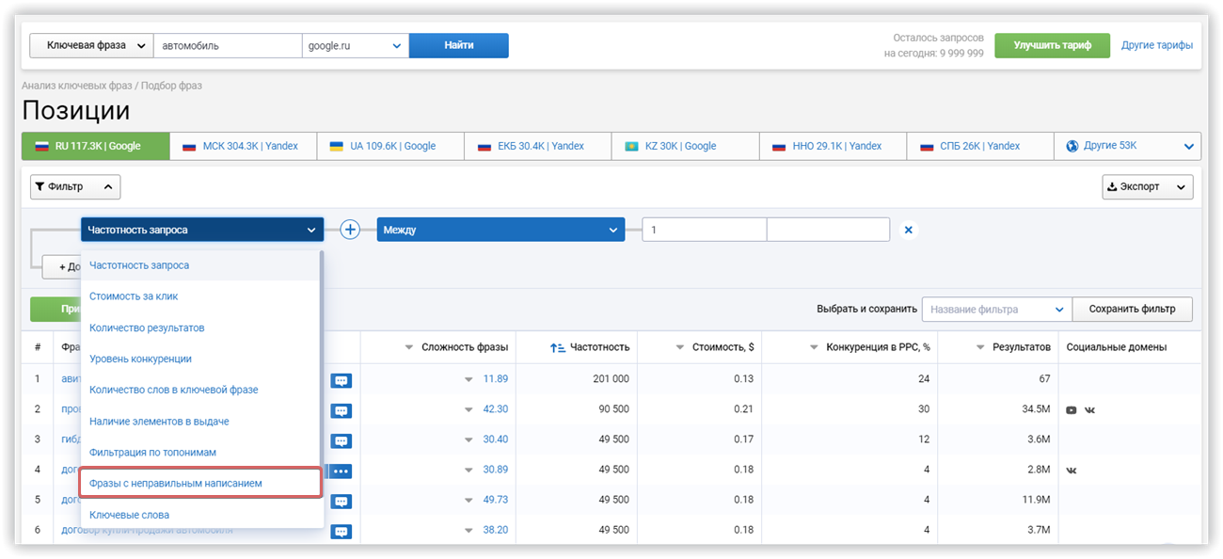Open the Анализ ключевых фраз breadcrumb link
The width and height of the screenshot is (1223, 559).
[78, 86]
